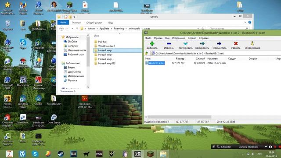Click the Копировать copy icon in 7-Zip
Viewport: 281px width, 158px height.
coord(202,43)
